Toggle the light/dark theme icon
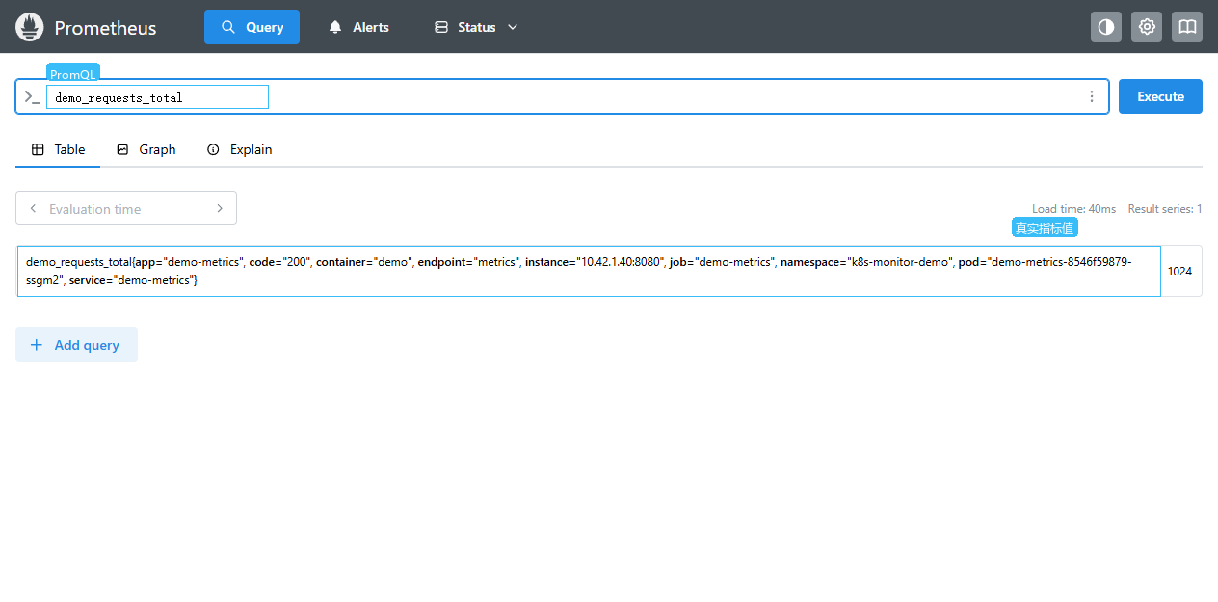Image resolution: width=1218 pixels, height=602 pixels. [x=1106, y=27]
